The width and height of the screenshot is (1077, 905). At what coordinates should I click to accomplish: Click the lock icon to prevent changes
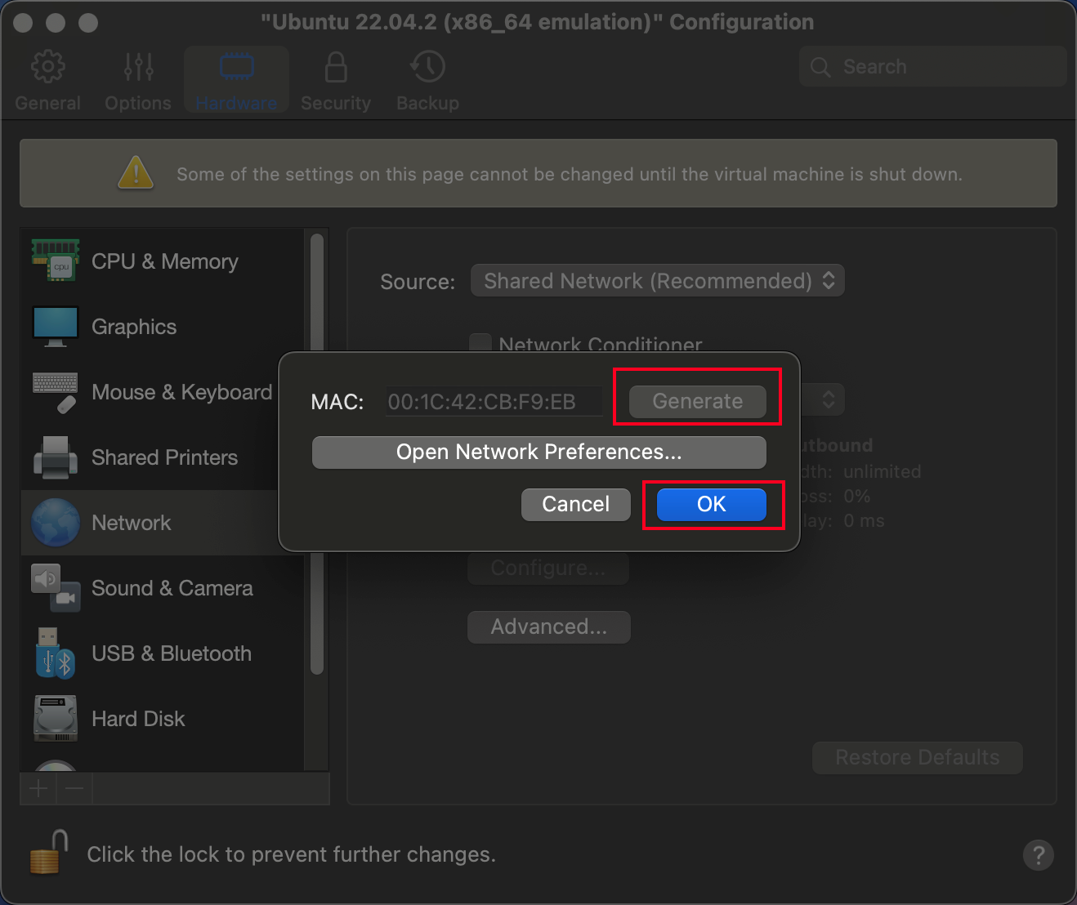[48, 853]
